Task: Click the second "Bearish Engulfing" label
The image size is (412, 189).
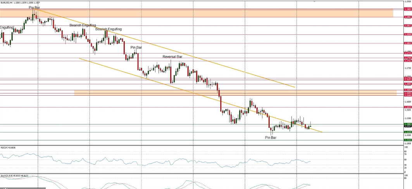Action: (x=109, y=29)
